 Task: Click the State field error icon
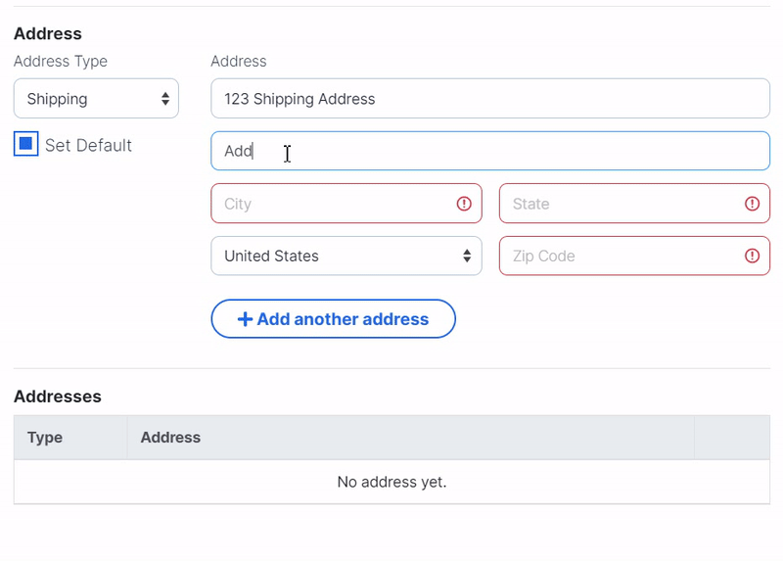pos(752,204)
